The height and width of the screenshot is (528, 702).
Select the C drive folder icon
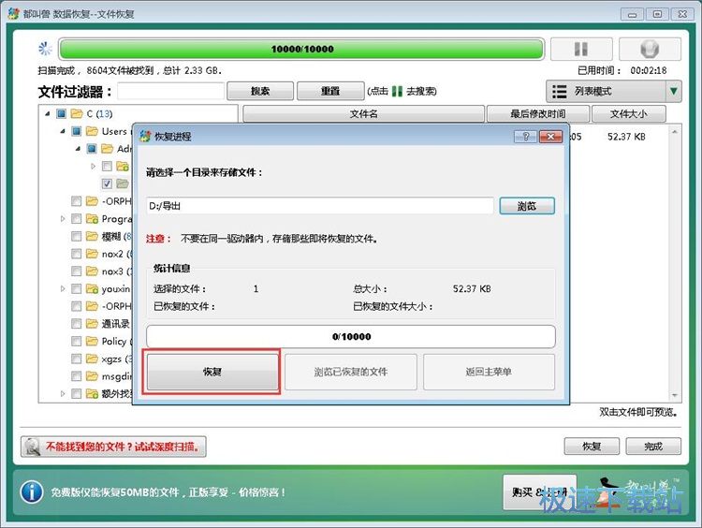77,114
